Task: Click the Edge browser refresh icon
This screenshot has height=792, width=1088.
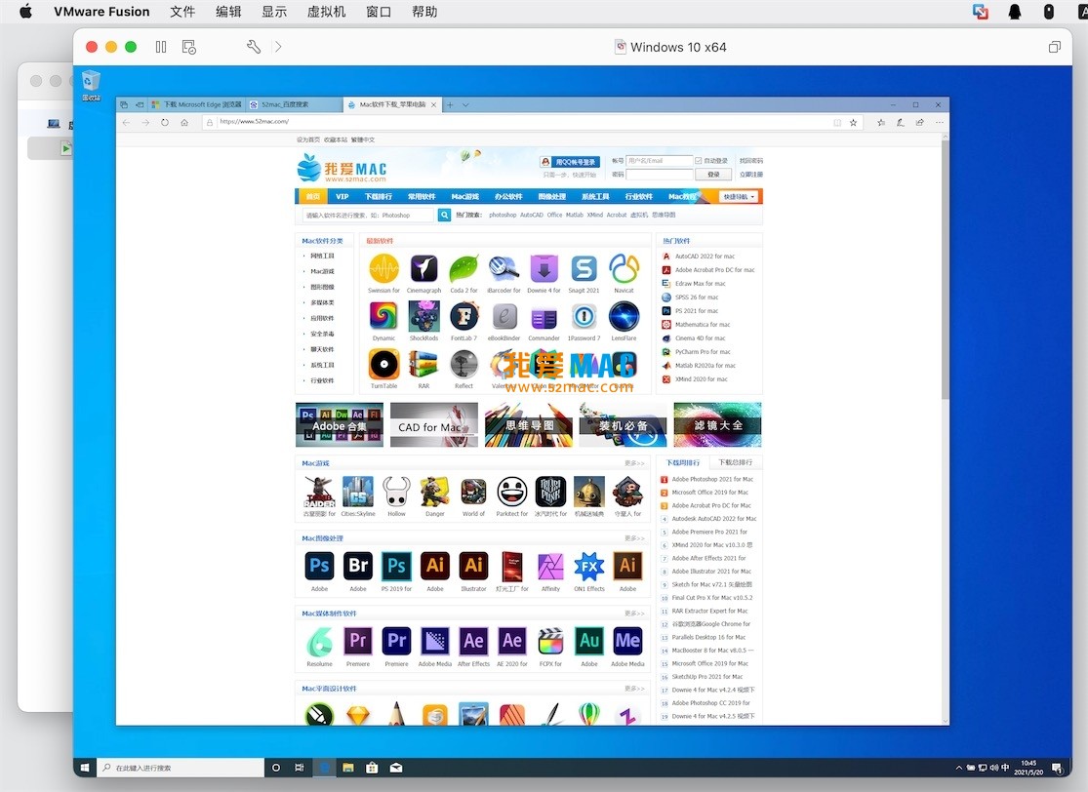Action: tap(165, 123)
